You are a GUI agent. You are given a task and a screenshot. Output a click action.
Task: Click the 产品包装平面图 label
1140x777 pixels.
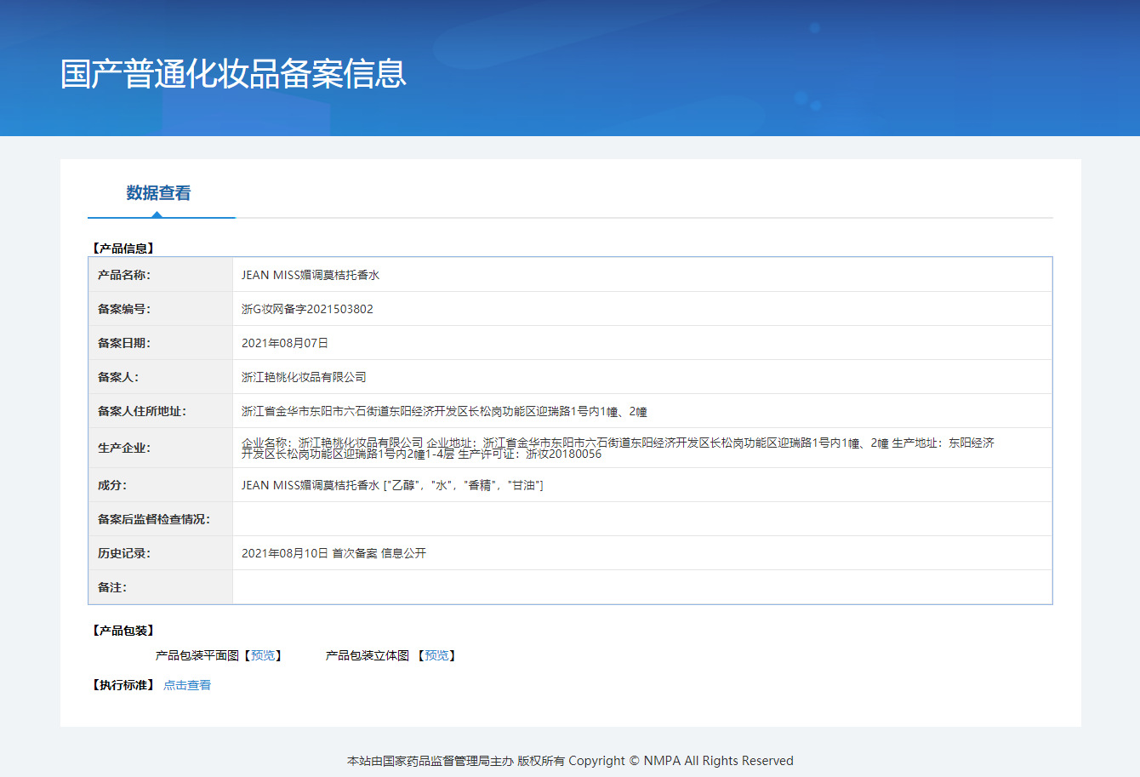[x=197, y=655]
